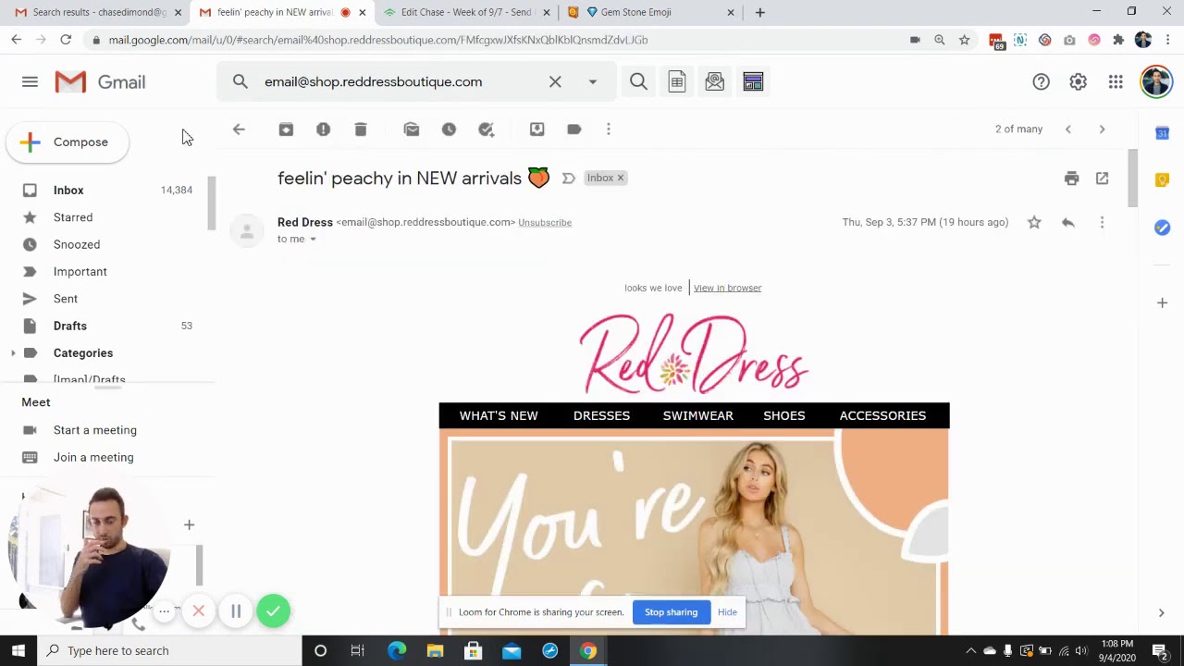The width and height of the screenshot is (1184, 666).
Task: Pause the Loom recording
Action: click(236, 611)
